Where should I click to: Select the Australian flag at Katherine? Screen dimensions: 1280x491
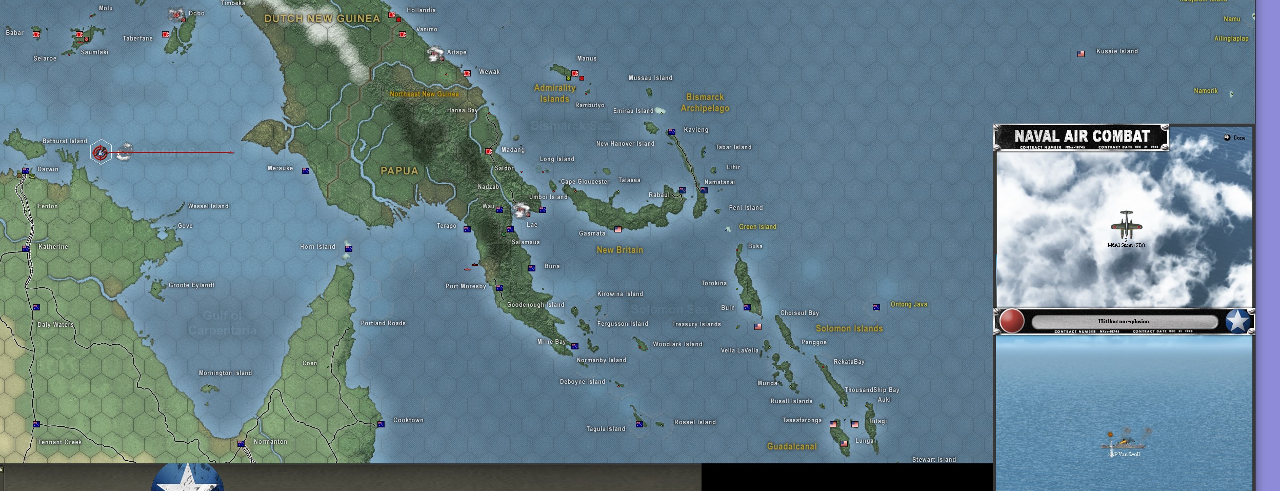[26, 249]
